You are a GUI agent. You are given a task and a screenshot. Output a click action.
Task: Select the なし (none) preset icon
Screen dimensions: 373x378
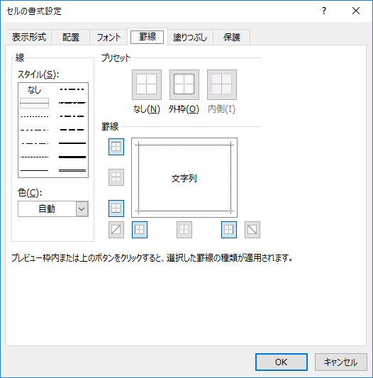point(147,84)
